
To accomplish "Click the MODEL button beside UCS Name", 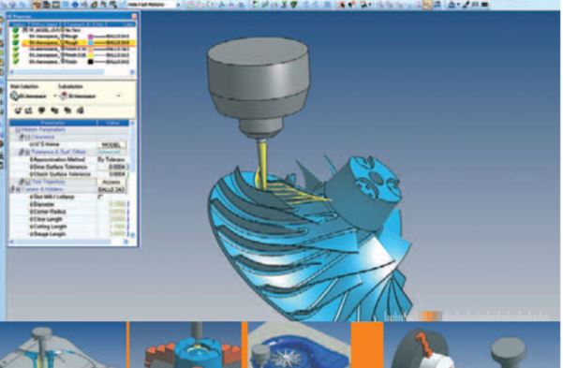I will (x=111, y=145).
